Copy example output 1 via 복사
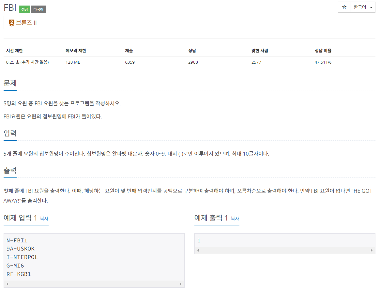 (x=235, y=219)
